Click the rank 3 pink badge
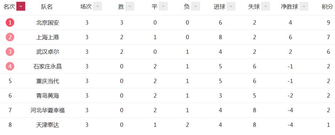This screenshot has height=135, width=335. (x=10, y=52)
